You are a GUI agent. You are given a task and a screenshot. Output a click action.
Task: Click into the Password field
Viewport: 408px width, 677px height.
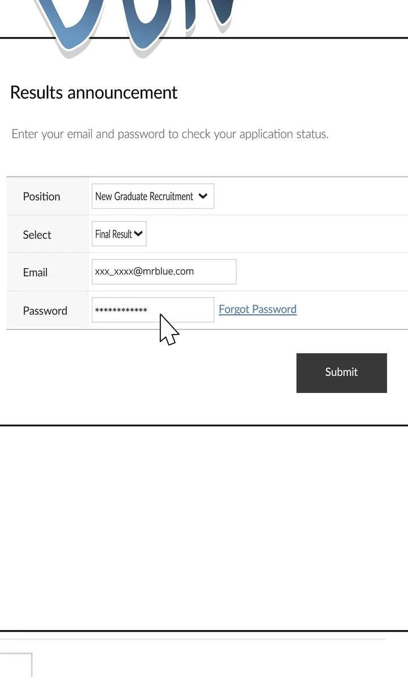(181, 310)
